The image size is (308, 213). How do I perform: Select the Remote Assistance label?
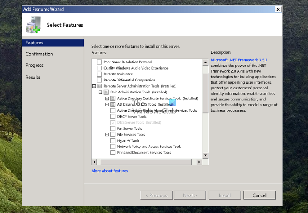tap(118, 74)
